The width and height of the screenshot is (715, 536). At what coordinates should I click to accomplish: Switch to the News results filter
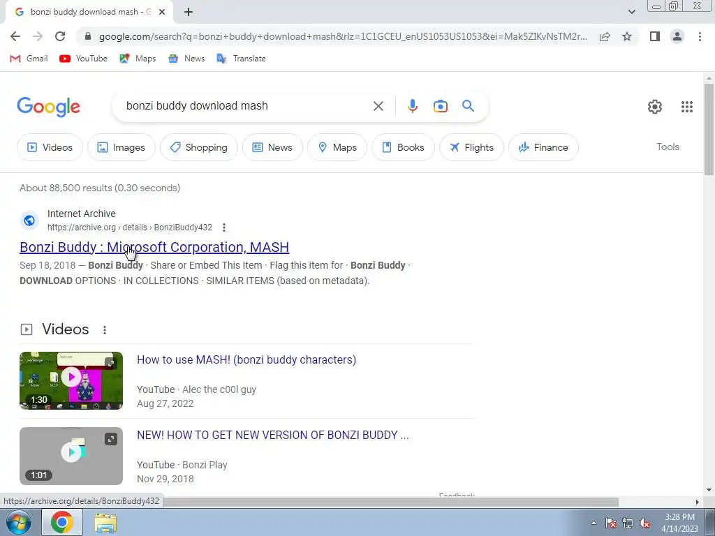click(272, 147)
